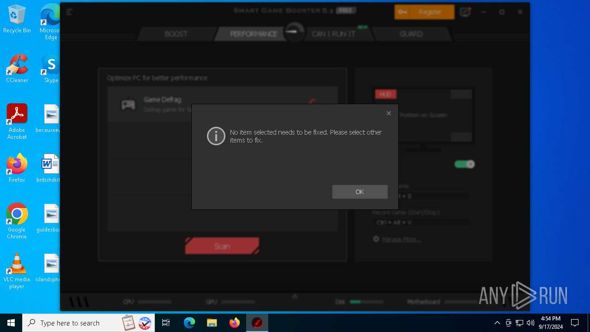This screenshot has width=590, height=332.
Task: Click the red Scan button
Action: [222, 246]
